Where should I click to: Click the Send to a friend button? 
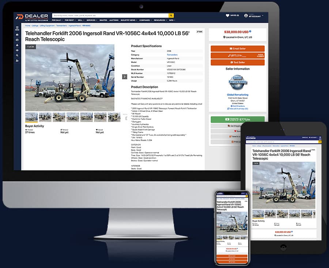click(226, 136)
